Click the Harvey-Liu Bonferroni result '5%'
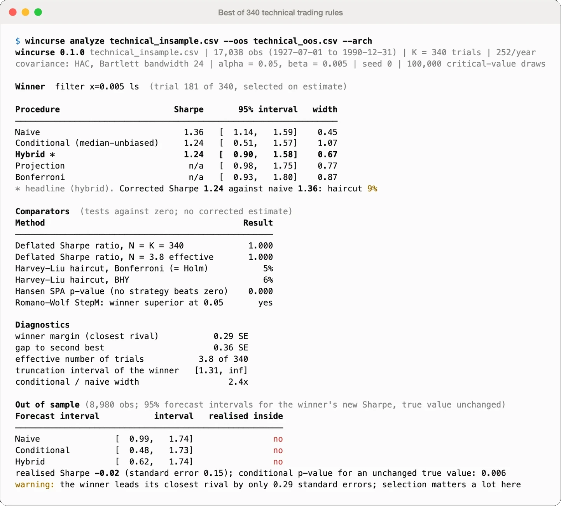Image resolution: width=561 pixels, height=506 pixels. [268, 268]
